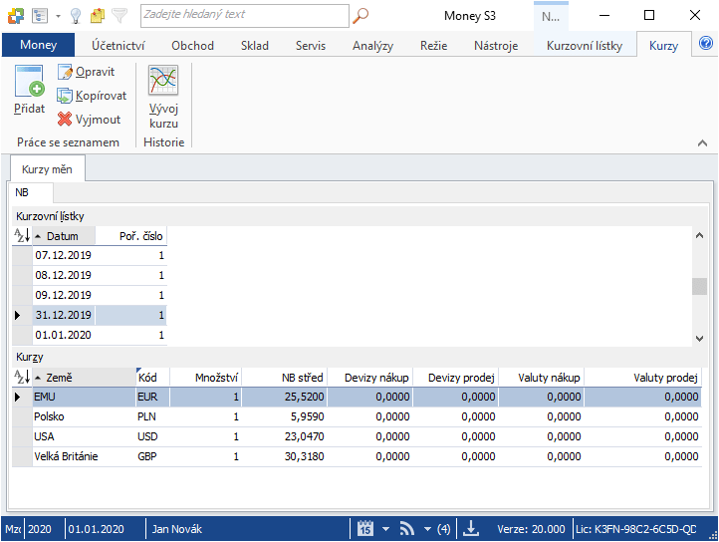
Task: Click the RSS feed icon
Action: tap(407, 529)
